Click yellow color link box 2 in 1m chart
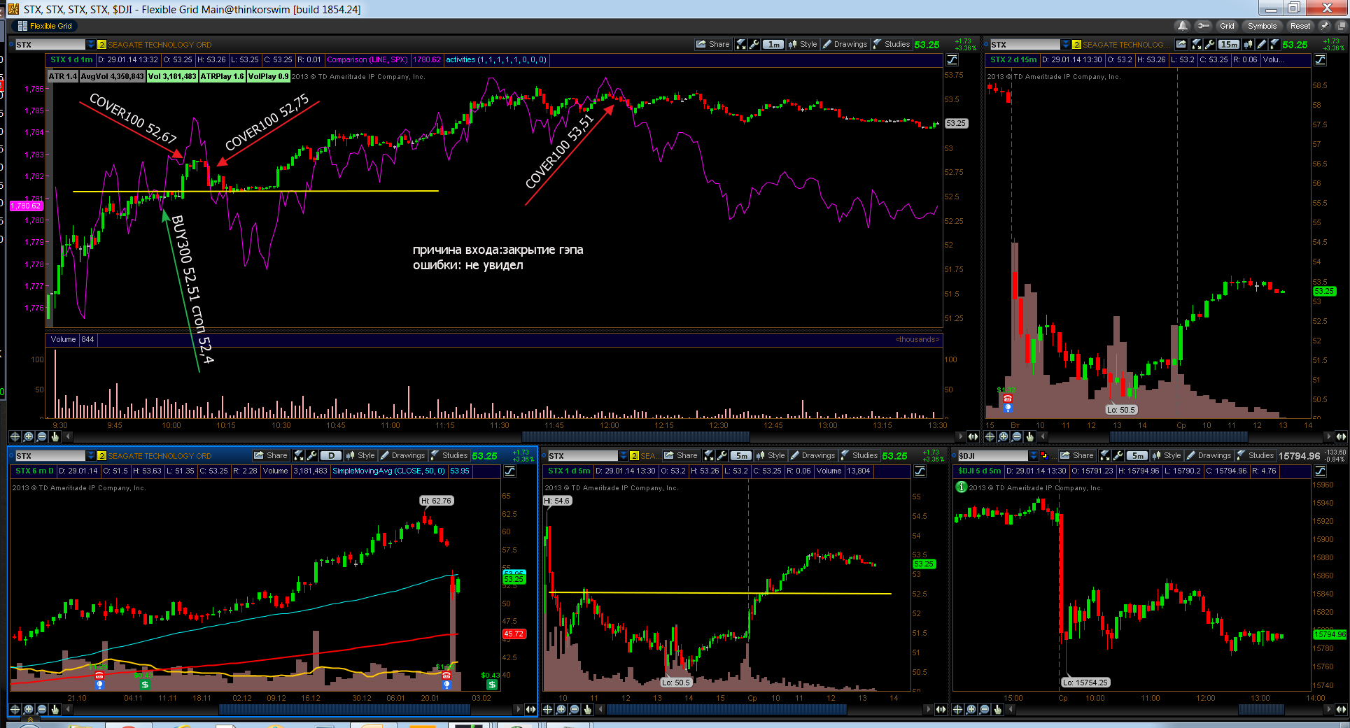This screenshot has width=1350, height=728. [x=101, y=45]
